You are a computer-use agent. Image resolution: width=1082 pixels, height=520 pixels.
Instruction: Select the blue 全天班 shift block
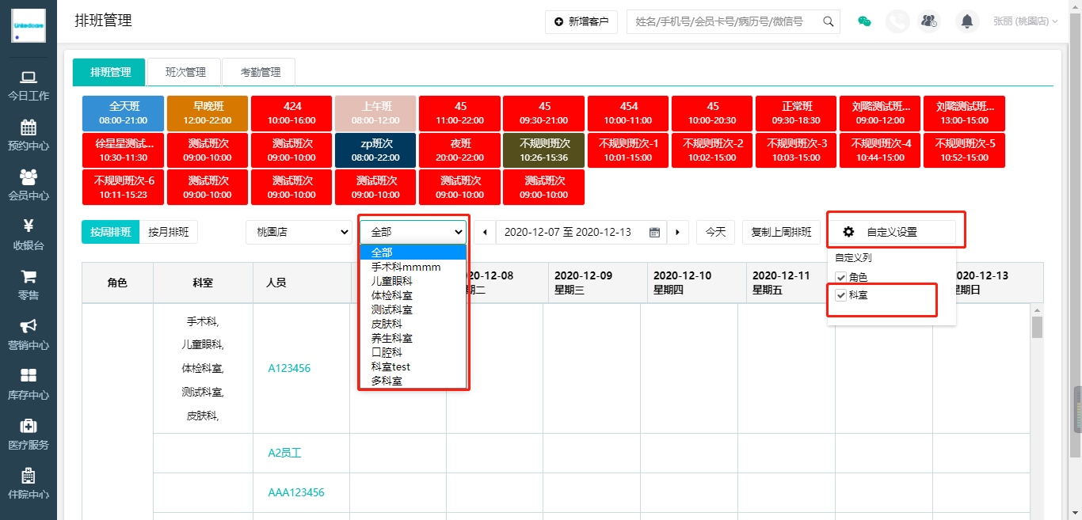point(123,113)
